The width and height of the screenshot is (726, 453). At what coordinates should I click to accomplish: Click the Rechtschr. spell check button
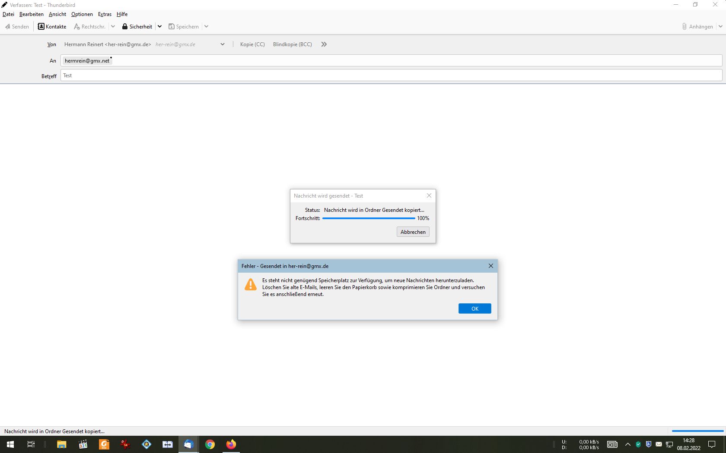click(89, 27)
